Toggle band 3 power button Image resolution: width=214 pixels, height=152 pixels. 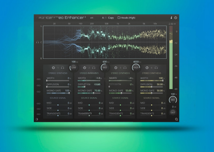pyautogui.click(x=116, y=68)
